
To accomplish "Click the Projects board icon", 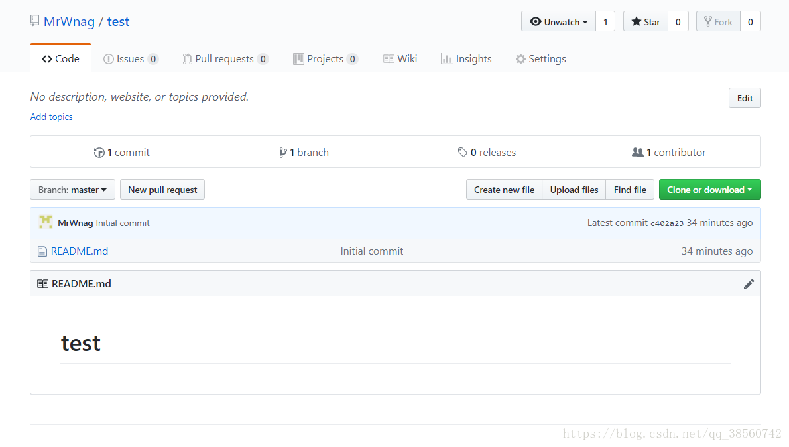I will click(x=298, y=59).
